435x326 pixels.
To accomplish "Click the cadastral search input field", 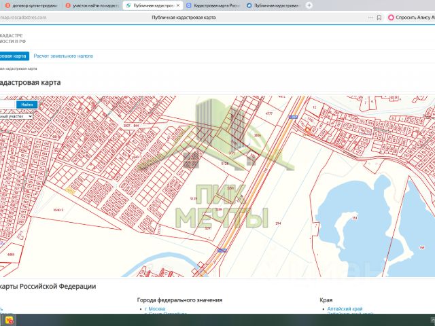I will click(7, 105).
